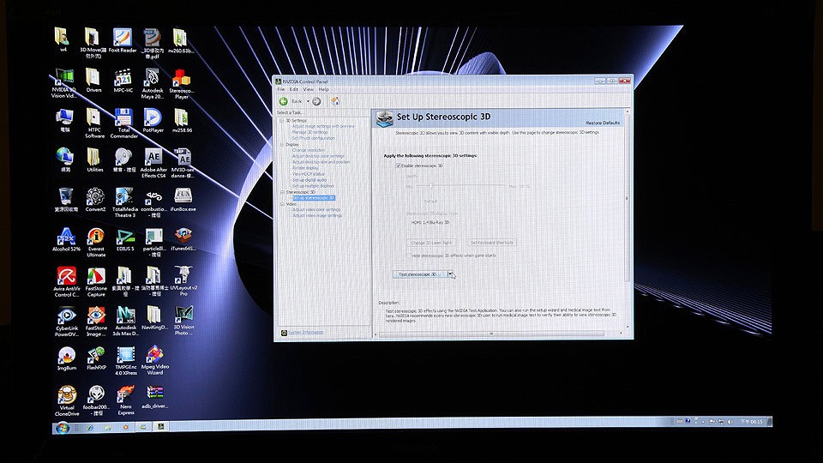Select CyberLink PowerDVD desktop icon
823x463 pixels.
point(66,322)
